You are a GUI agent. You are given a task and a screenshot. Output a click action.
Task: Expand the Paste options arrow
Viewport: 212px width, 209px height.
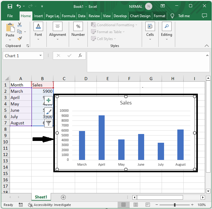(10, 40)
